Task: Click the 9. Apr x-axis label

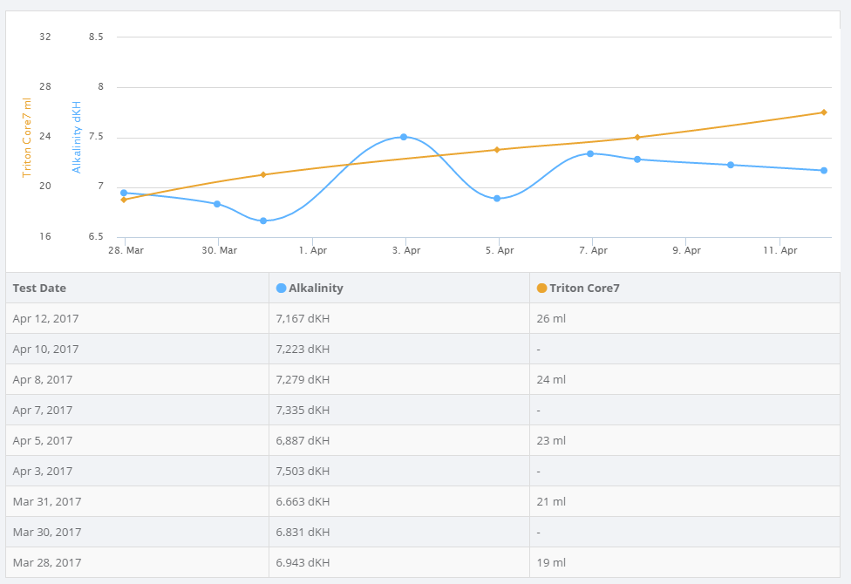Action: coord(686,250)
